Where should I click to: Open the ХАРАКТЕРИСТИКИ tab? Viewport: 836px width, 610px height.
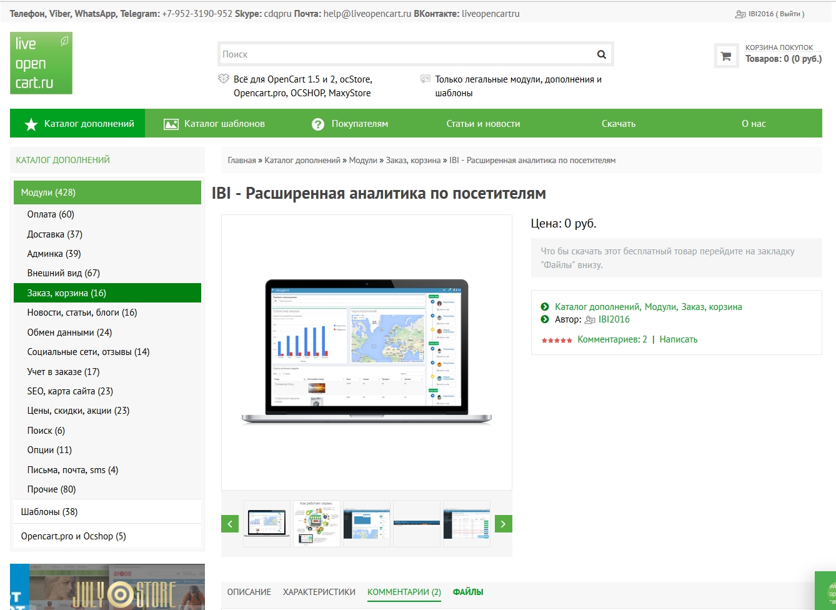point(319,592)
